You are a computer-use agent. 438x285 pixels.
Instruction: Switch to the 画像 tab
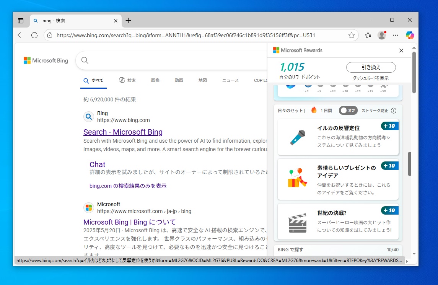tap(155, 80)
